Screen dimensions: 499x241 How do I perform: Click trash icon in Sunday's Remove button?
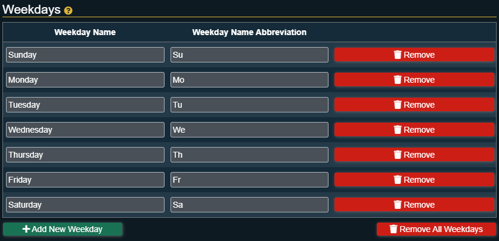click(x=398, y=55)
